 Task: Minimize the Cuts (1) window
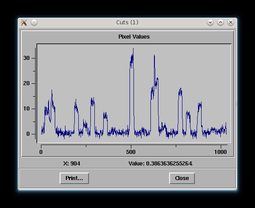(210, 22)
